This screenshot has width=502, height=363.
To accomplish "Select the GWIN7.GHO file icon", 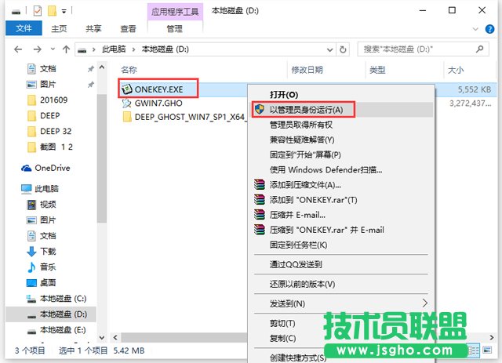I will 127,102.
